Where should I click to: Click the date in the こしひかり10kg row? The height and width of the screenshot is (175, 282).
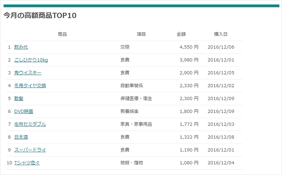pyautogui.click(x=221, y=60)
